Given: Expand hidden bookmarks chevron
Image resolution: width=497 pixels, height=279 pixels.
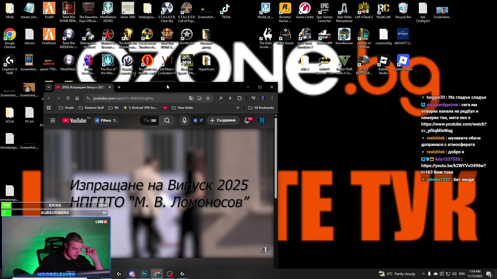Looking at the screenshot, I should point(238,108).
